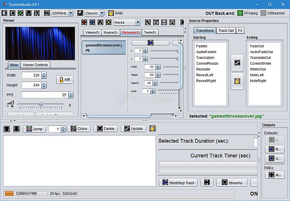The image size is (290, 201).
Task: Click the swap transitions icon button
Action: (x=237, y=63)
